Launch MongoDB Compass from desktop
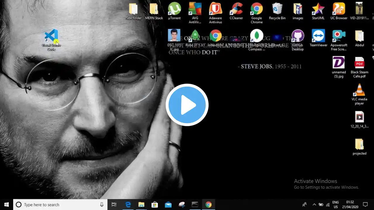 tap(257, 40)
